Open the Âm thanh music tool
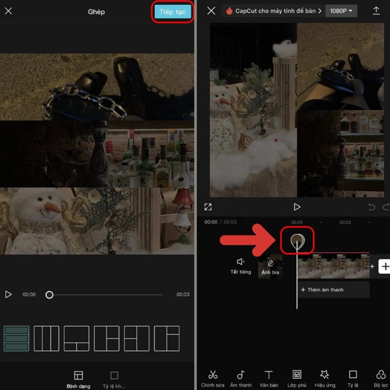The width and height of the screenshot is (390, 390). [x=241, y=379]
